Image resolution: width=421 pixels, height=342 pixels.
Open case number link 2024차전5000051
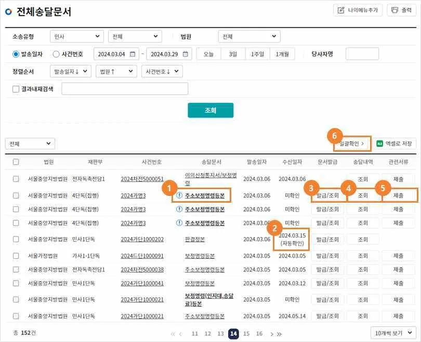[x=142, y=179]
